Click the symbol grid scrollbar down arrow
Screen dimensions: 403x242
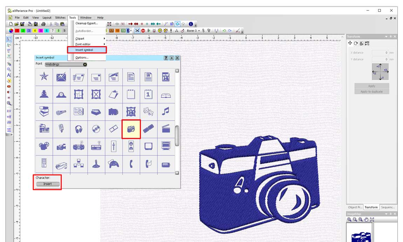point(177,173)
